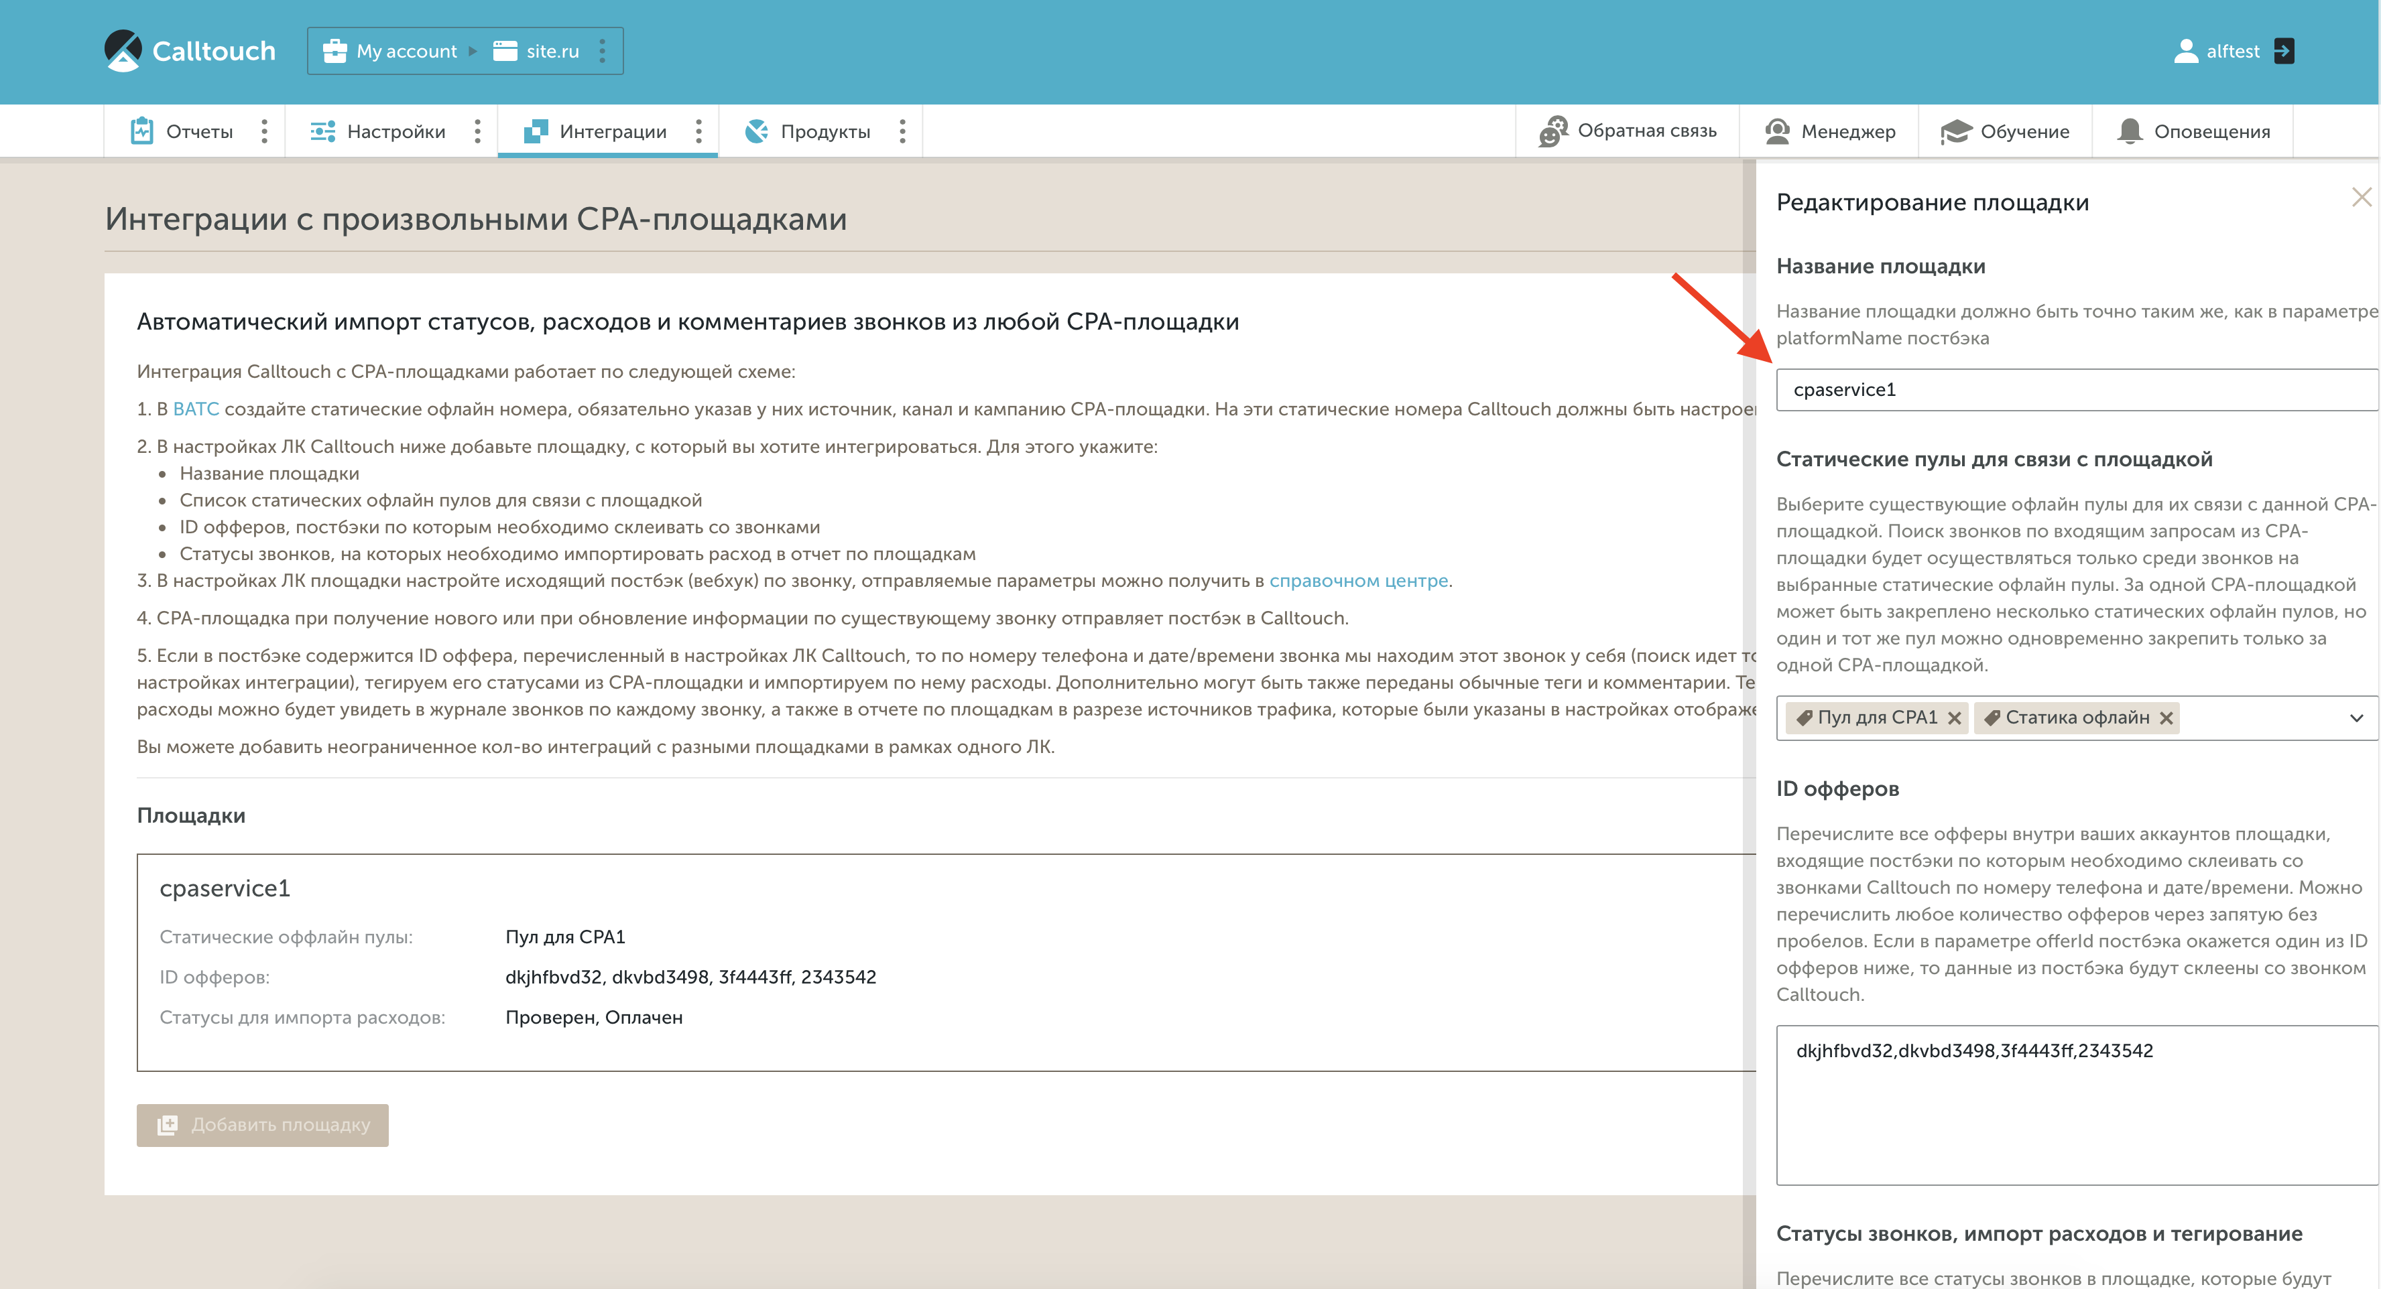Open the three-dot menu next to site.ru
2381x1289 pixels.
click(x=603, y=51)
